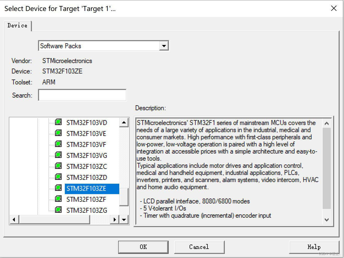Screen dimensions: 344x258
Task: Click the description box scroll down arrow
Action: (x=327, y=219)
